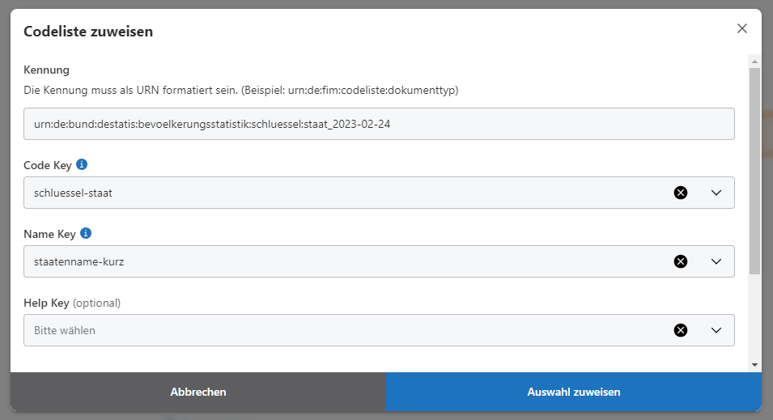Clear the schluessel-staat Code Key selection
773x420 pixels.
point(681,193)
